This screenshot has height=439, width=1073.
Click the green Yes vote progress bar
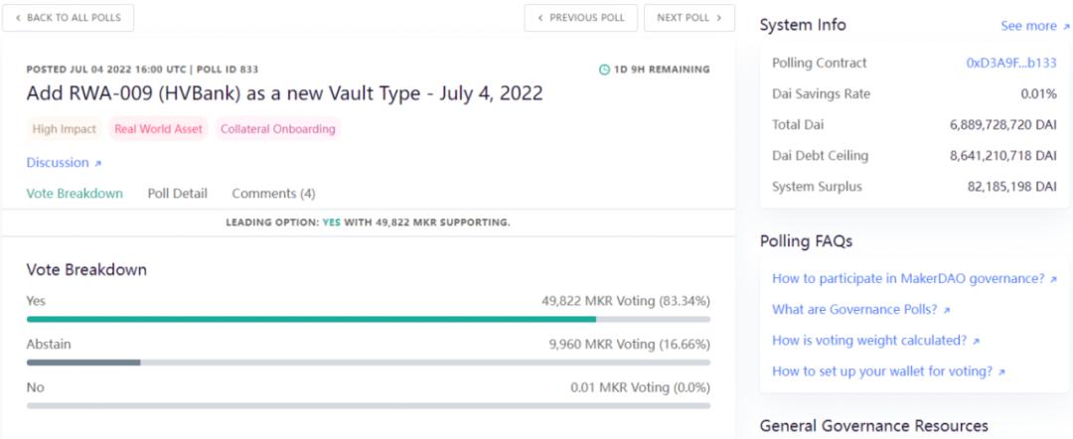pyautogui.click(x=311, y=319)
